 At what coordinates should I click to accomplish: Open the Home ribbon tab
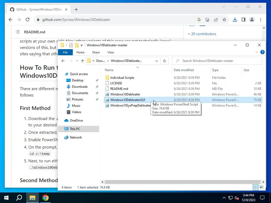click(x=80, y=52)
